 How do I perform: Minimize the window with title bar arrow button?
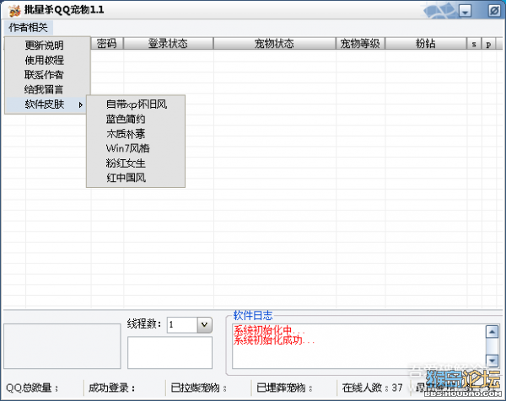point(465,11)
